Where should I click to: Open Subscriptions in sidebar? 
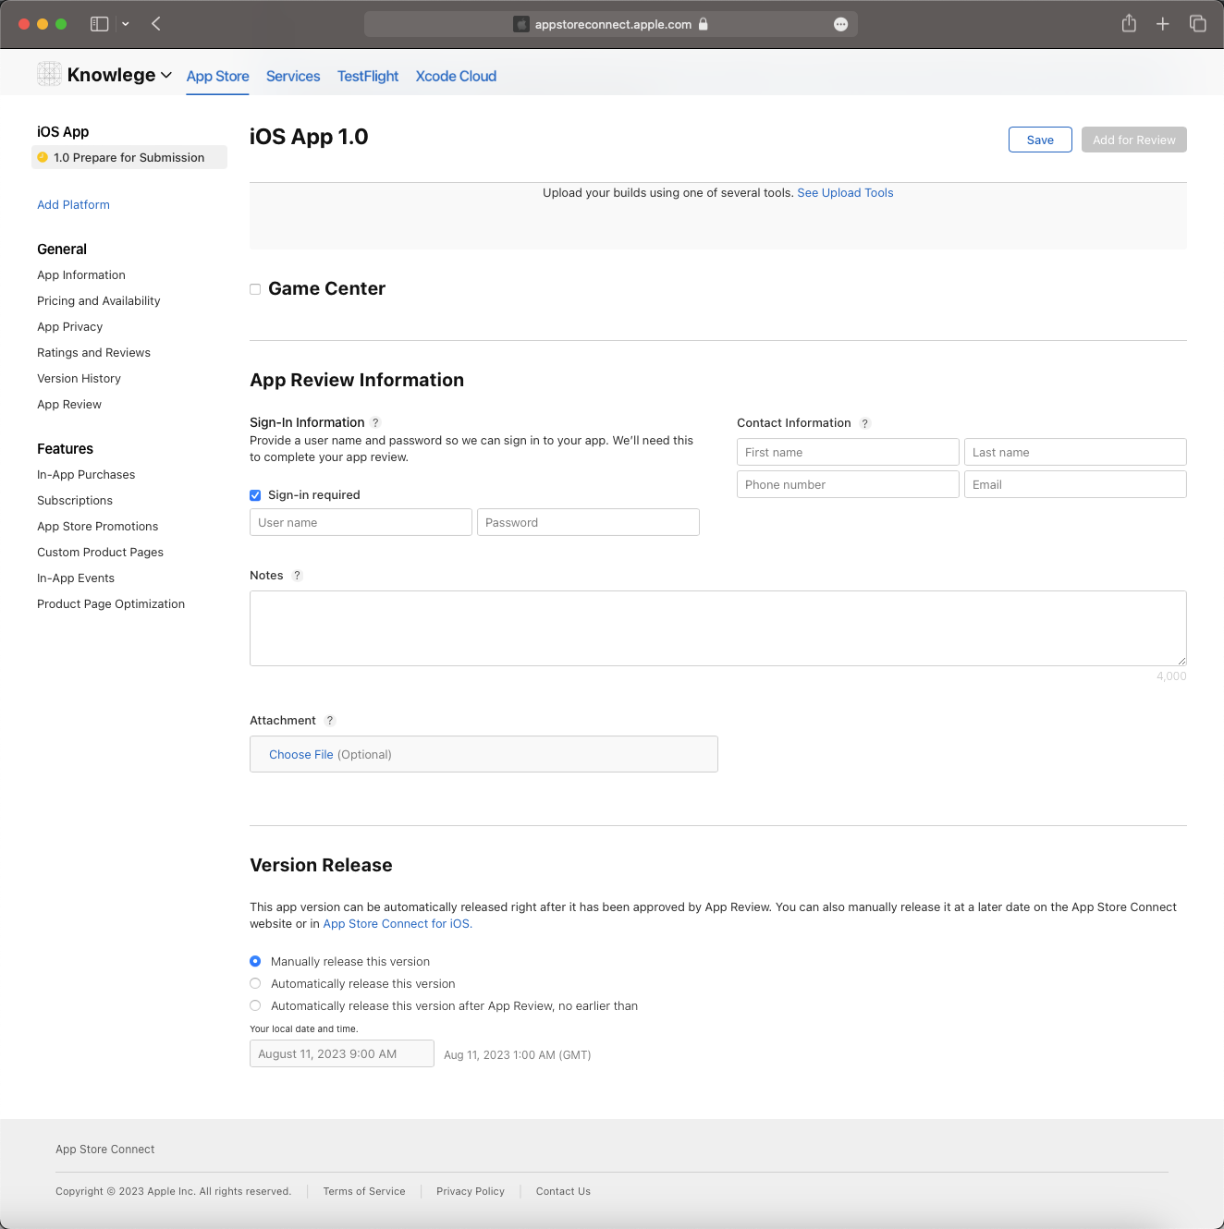pos(75,500)
